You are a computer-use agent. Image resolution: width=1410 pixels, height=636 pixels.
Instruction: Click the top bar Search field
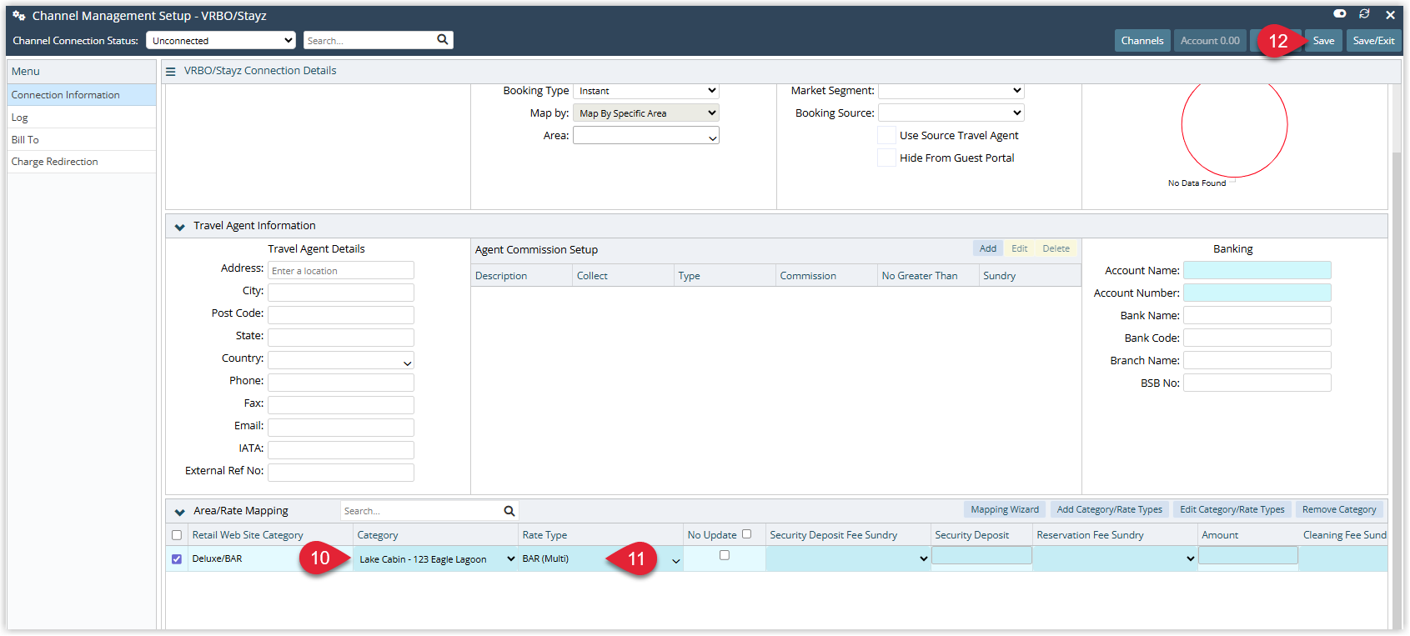369,40
